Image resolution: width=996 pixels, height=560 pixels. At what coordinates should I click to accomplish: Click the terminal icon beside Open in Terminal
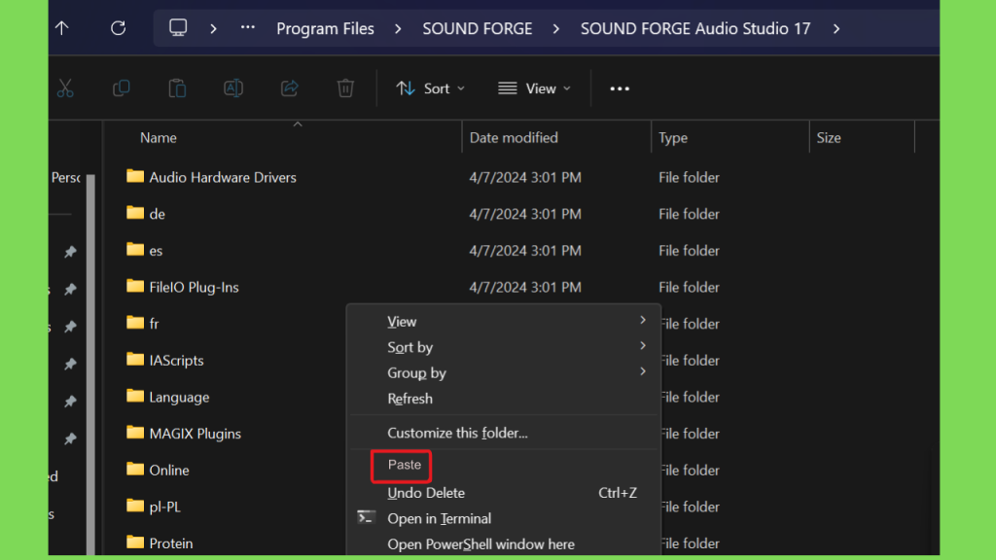pyautogui.click(x=366, y=517)
